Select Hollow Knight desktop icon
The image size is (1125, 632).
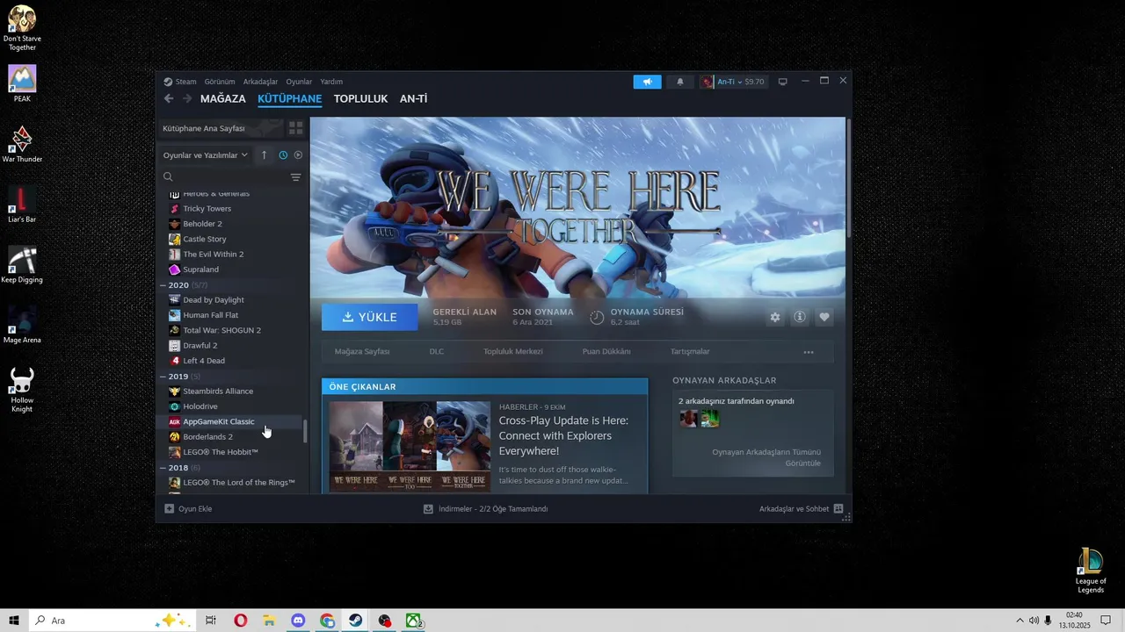coord(22,390)
